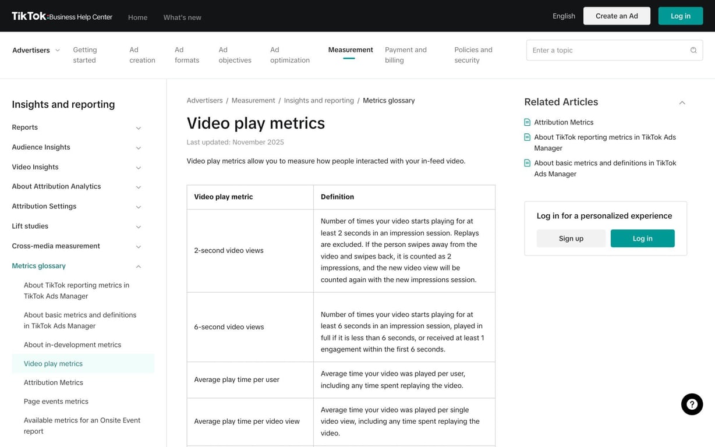Follow the Measurement breadcrumb link

(253, 101)
